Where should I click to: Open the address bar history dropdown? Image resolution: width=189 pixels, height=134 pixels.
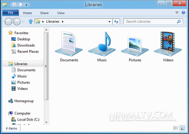[x=109, y=22]
